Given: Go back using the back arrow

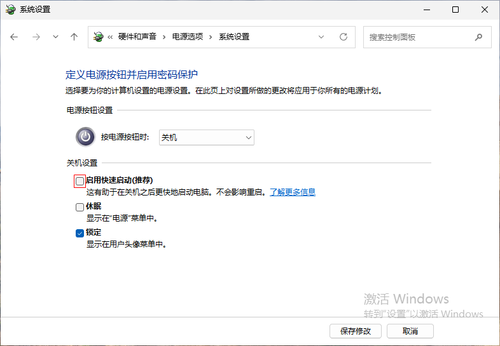Looking at the screenshot, I should coord(14,37).
